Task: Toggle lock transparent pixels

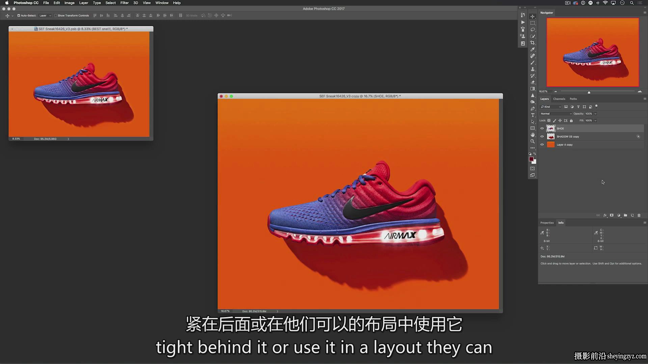Action: click(549, 121)
